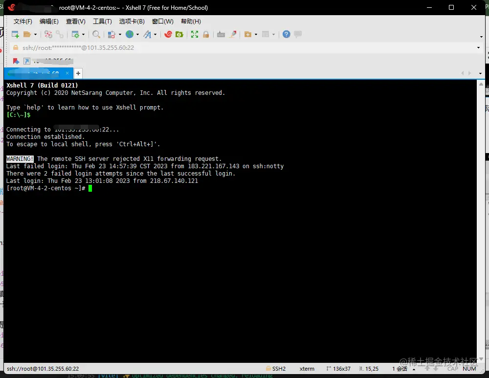Click the SSH2 status bar indicator
Image resolution: width=489 pixels, height=378 pixels.
[276, 369]
